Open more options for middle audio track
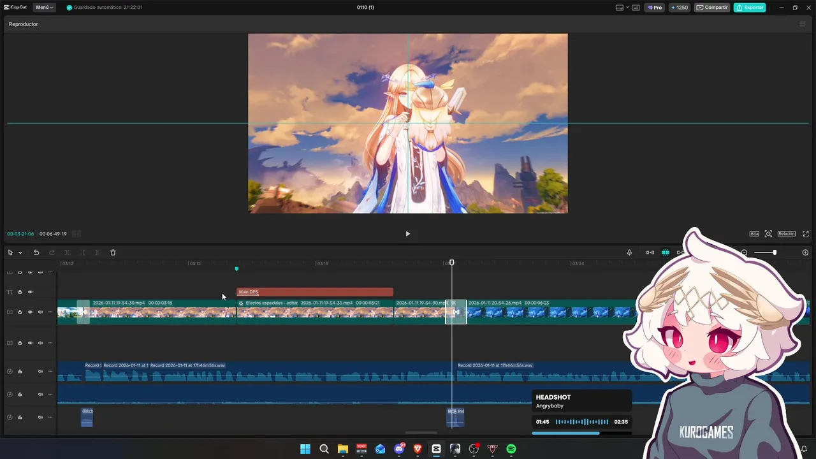This screenshot has height=459, width=816. point(50,394)
